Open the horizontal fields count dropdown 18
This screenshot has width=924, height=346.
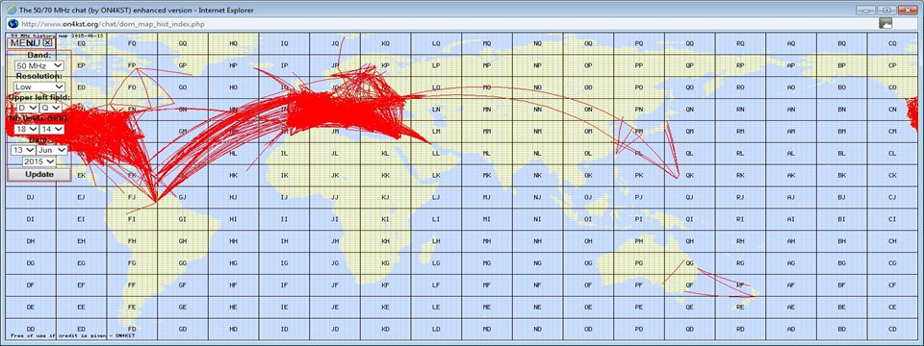point(27,129)
